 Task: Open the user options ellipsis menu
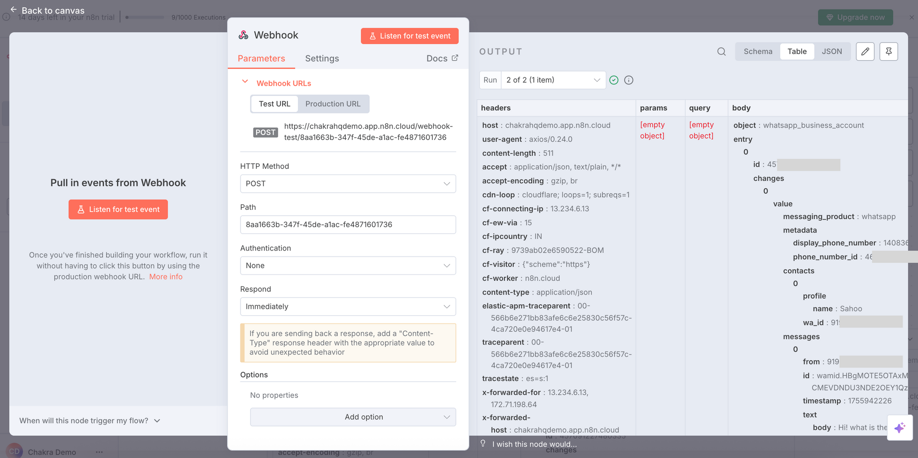pos(99,452)
